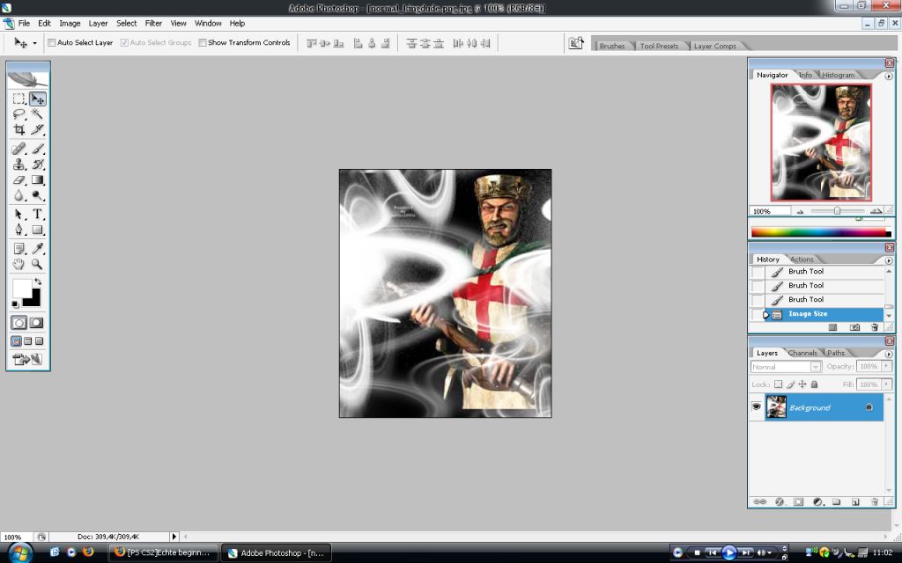Click the Go to Bridge icon
Screen dimensions: 902x563
pos(576,43)
